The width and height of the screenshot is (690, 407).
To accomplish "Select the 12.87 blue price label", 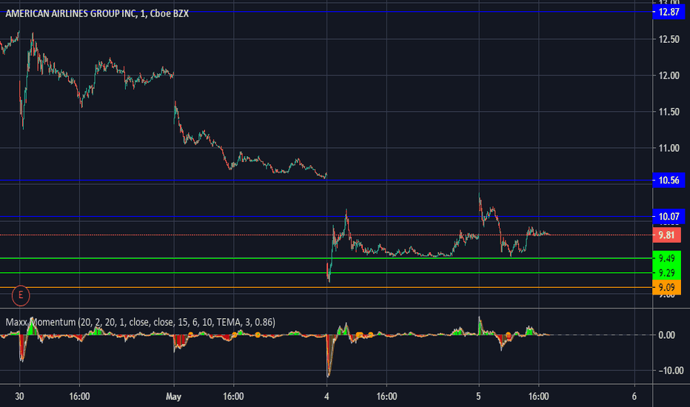I will (x=669, y=12).
